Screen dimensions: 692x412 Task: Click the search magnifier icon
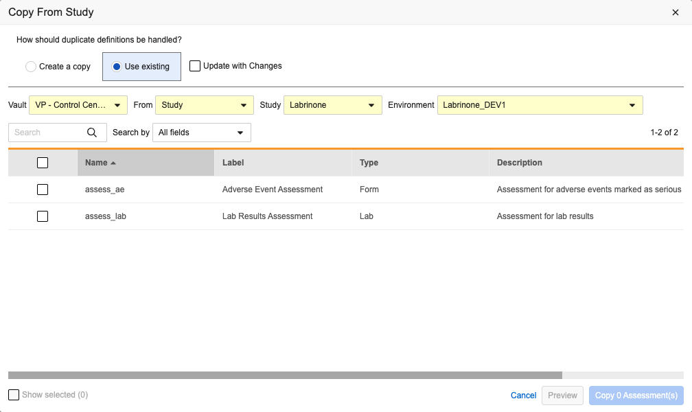[x=92, y=133]
